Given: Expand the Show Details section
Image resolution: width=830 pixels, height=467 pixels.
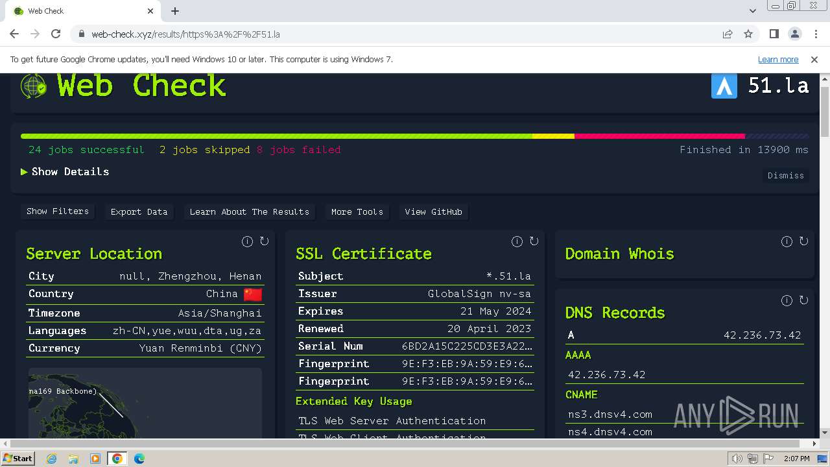Looking at the screenshot, I should (65, 171).
